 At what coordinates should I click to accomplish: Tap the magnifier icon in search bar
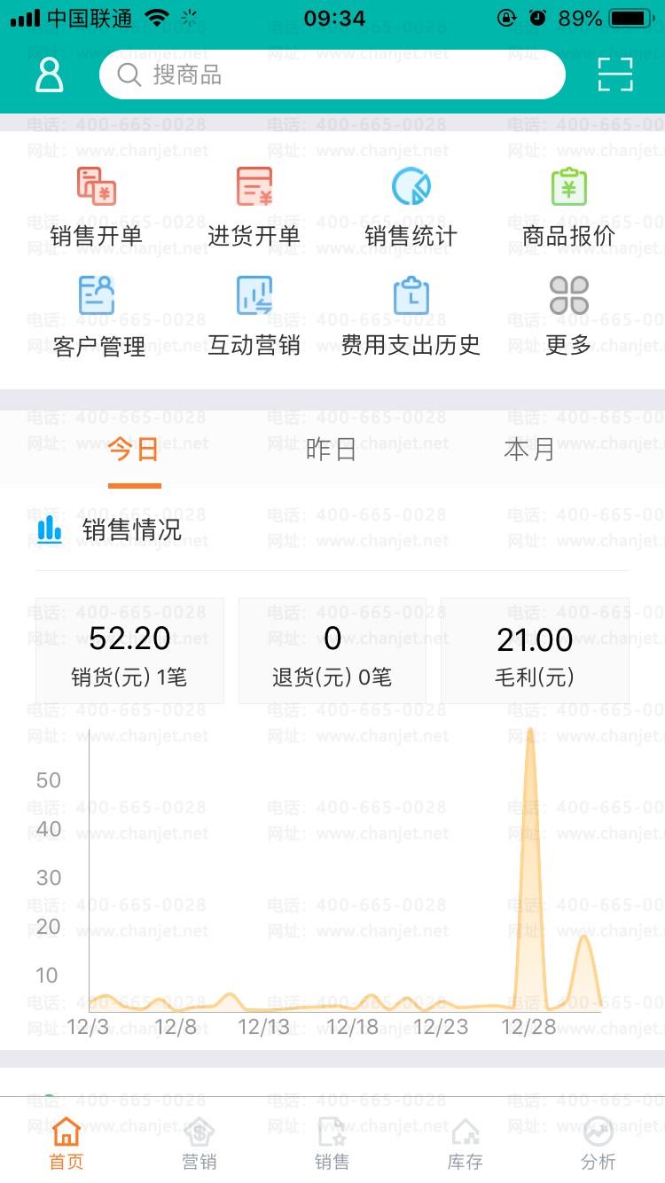pos(129,74)
